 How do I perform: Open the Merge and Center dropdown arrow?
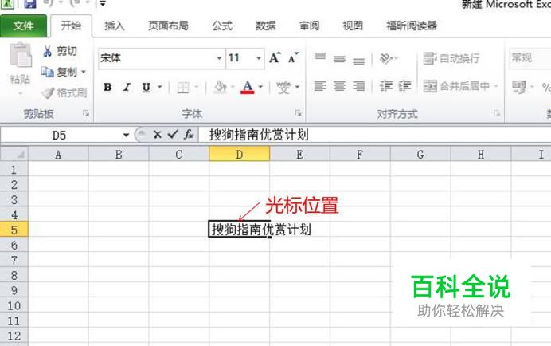(496, 86)
